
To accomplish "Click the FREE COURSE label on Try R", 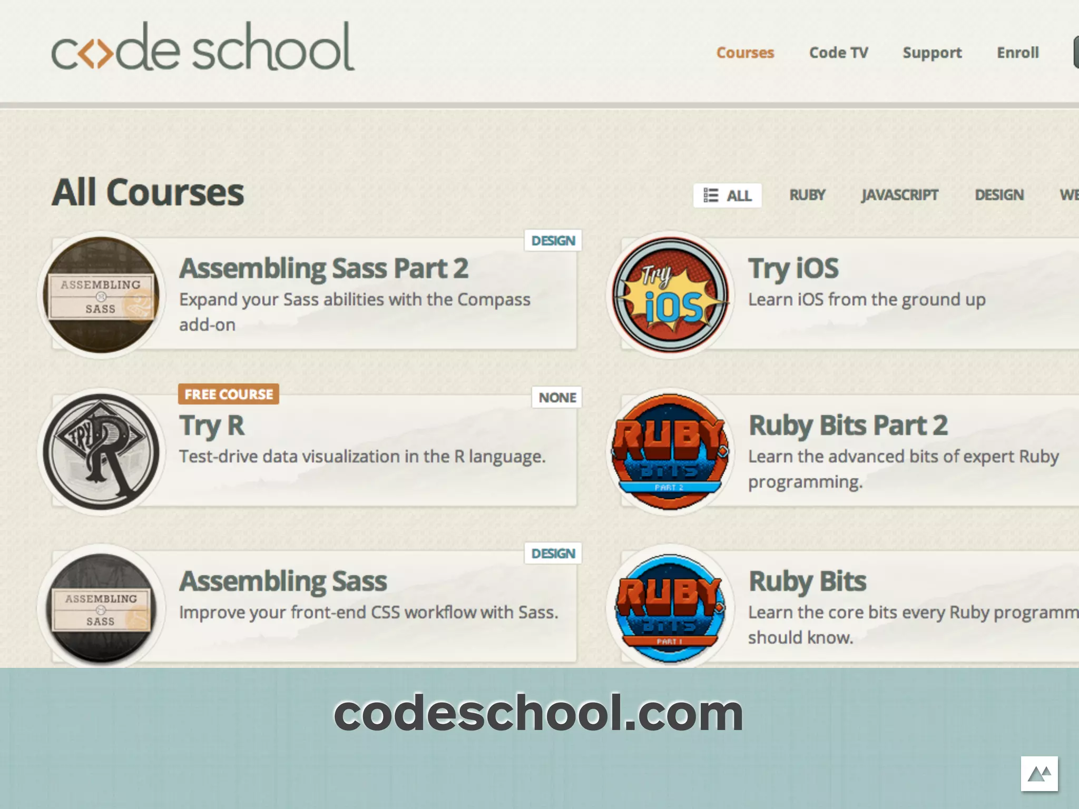I will 229,394.
